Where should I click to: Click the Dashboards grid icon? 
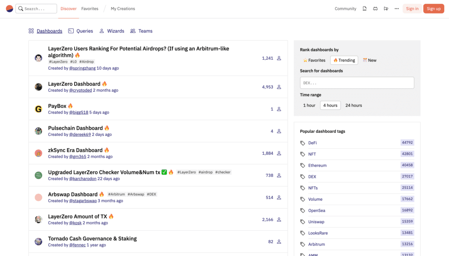click(x=31, y=31)
